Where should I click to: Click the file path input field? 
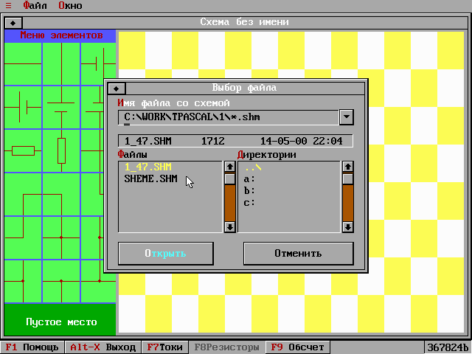[227, 117]
